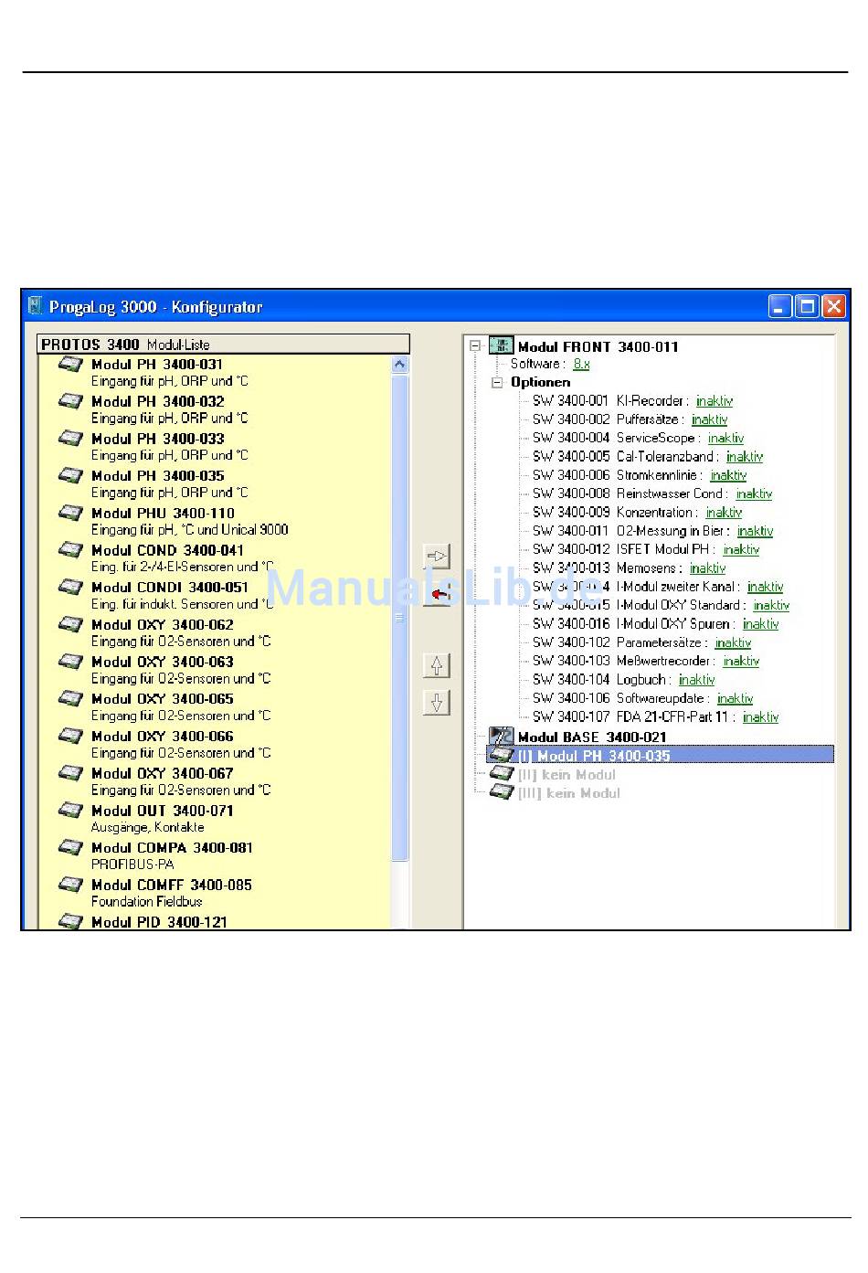This screenshot has height=1273, width=868.
Task: Click the icon of slot [I] Modul PH 3400-035
Action: tap(502, 755)
